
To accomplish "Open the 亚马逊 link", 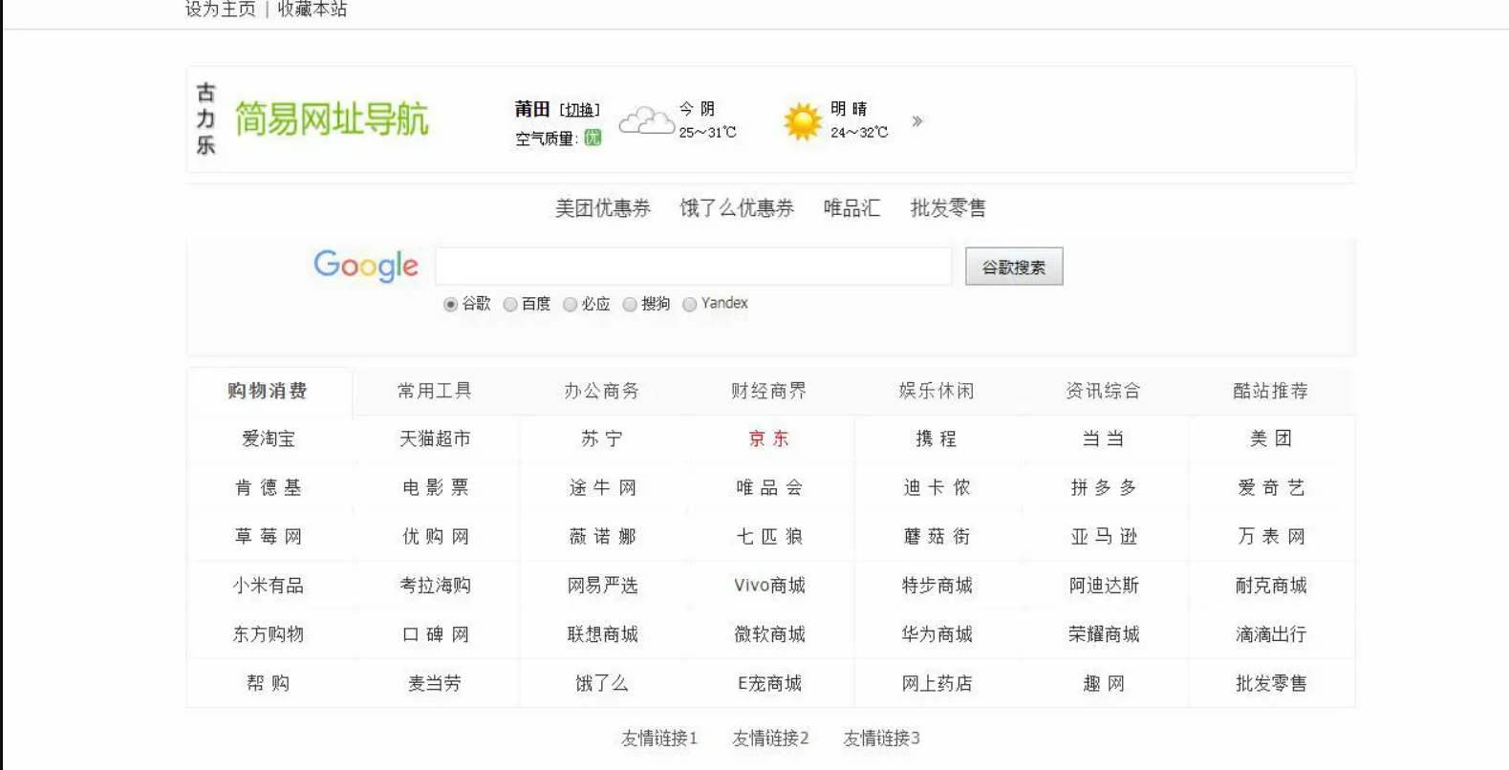I will click(1104, 536).
